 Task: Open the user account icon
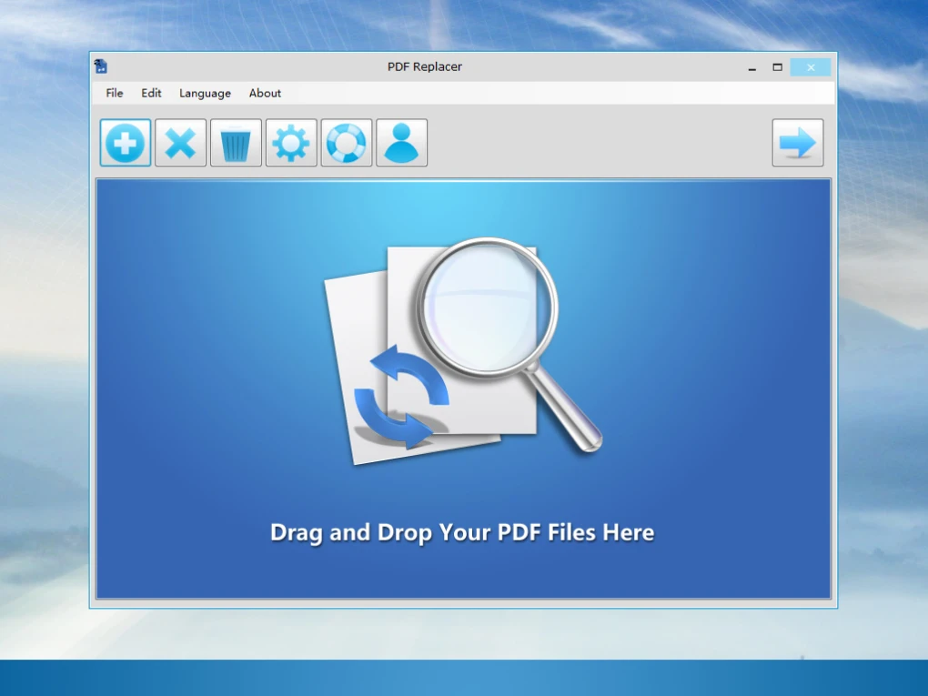tap(402, 142)
